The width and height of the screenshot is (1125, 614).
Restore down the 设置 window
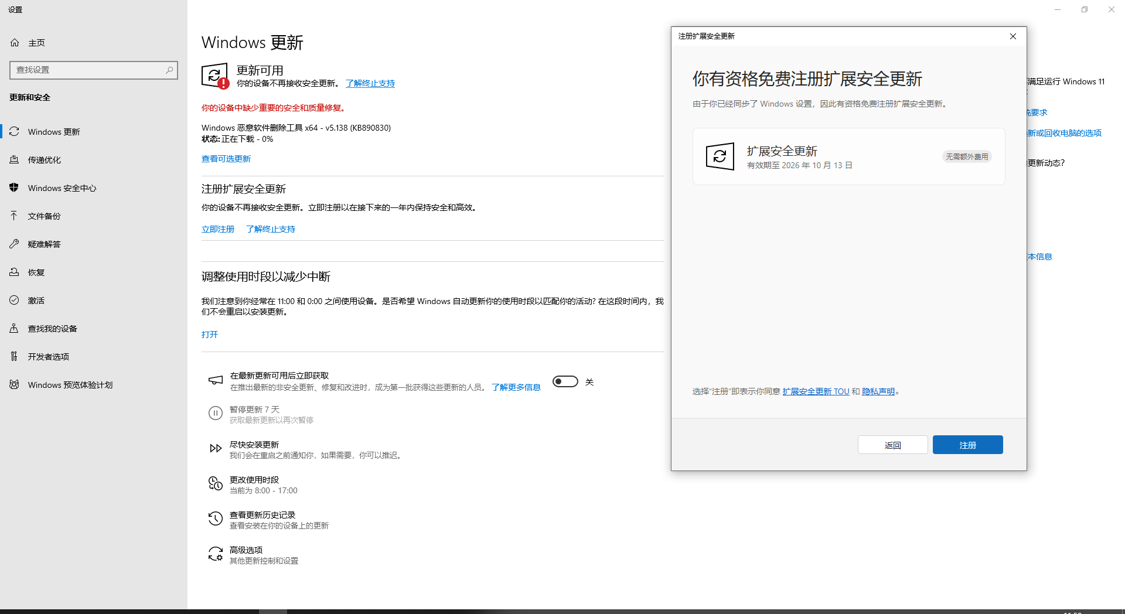(x=1085, y=9)
